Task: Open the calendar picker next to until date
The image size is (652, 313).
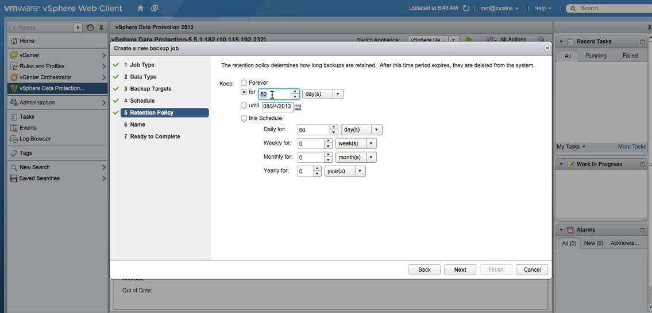Action: (298, 107)
